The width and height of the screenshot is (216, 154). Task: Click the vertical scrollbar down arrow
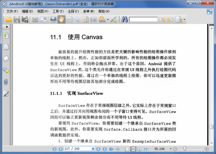coord(212,143)
